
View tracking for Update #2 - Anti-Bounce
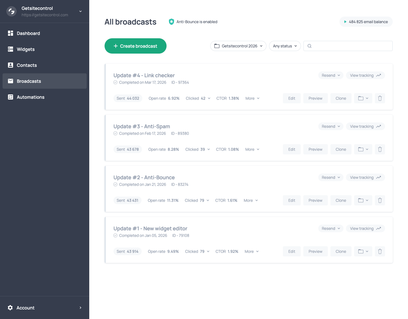pos(365,177)
